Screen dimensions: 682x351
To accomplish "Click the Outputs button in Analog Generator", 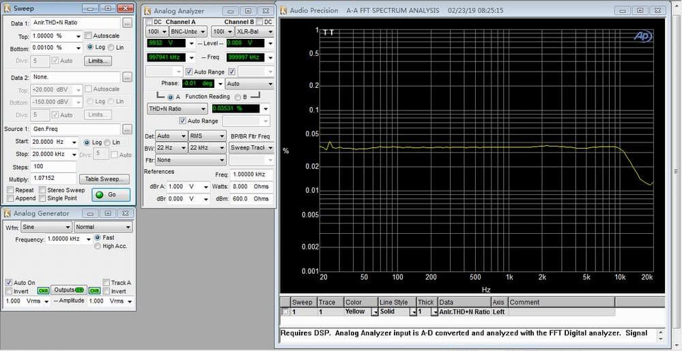I will pyautogui.click(x=68, y=290).
